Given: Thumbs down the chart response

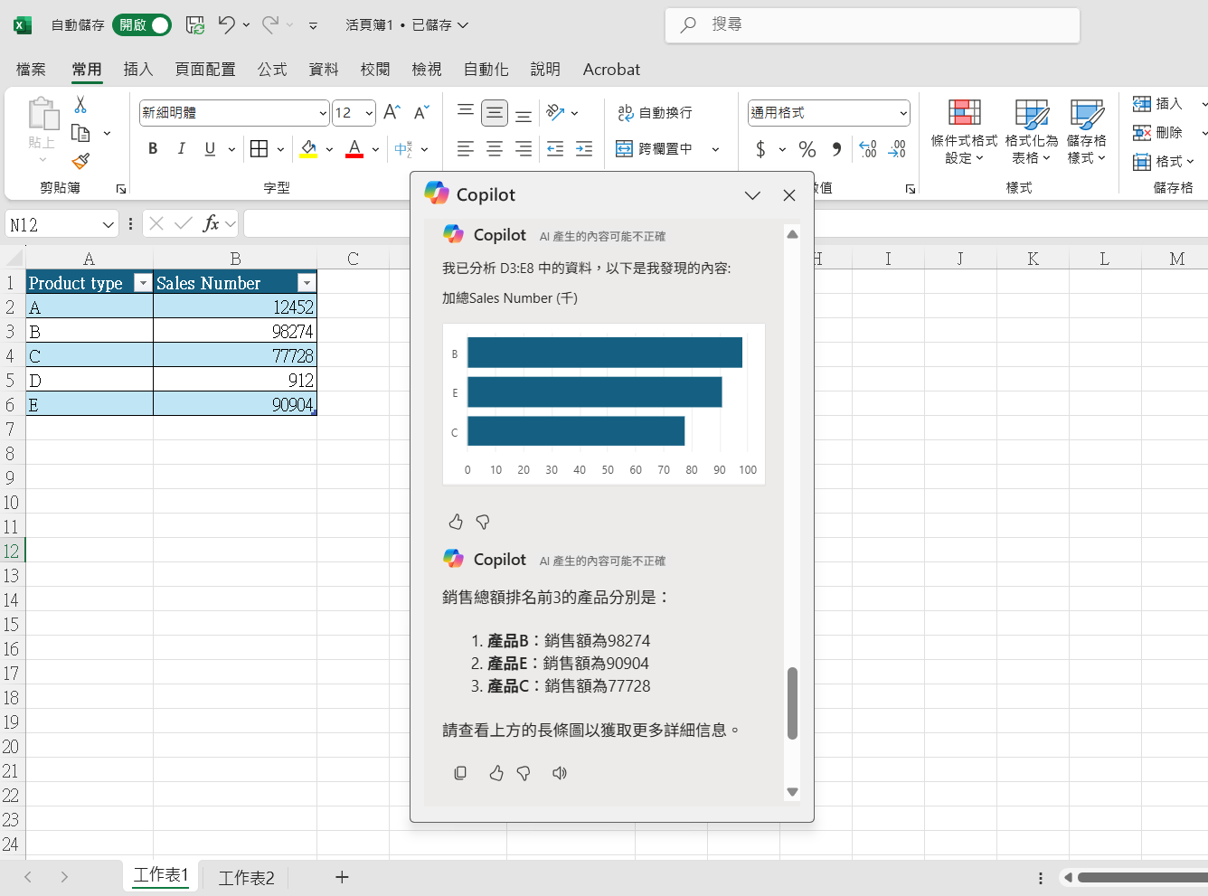Looking at the screenshot, I should 483,522.
